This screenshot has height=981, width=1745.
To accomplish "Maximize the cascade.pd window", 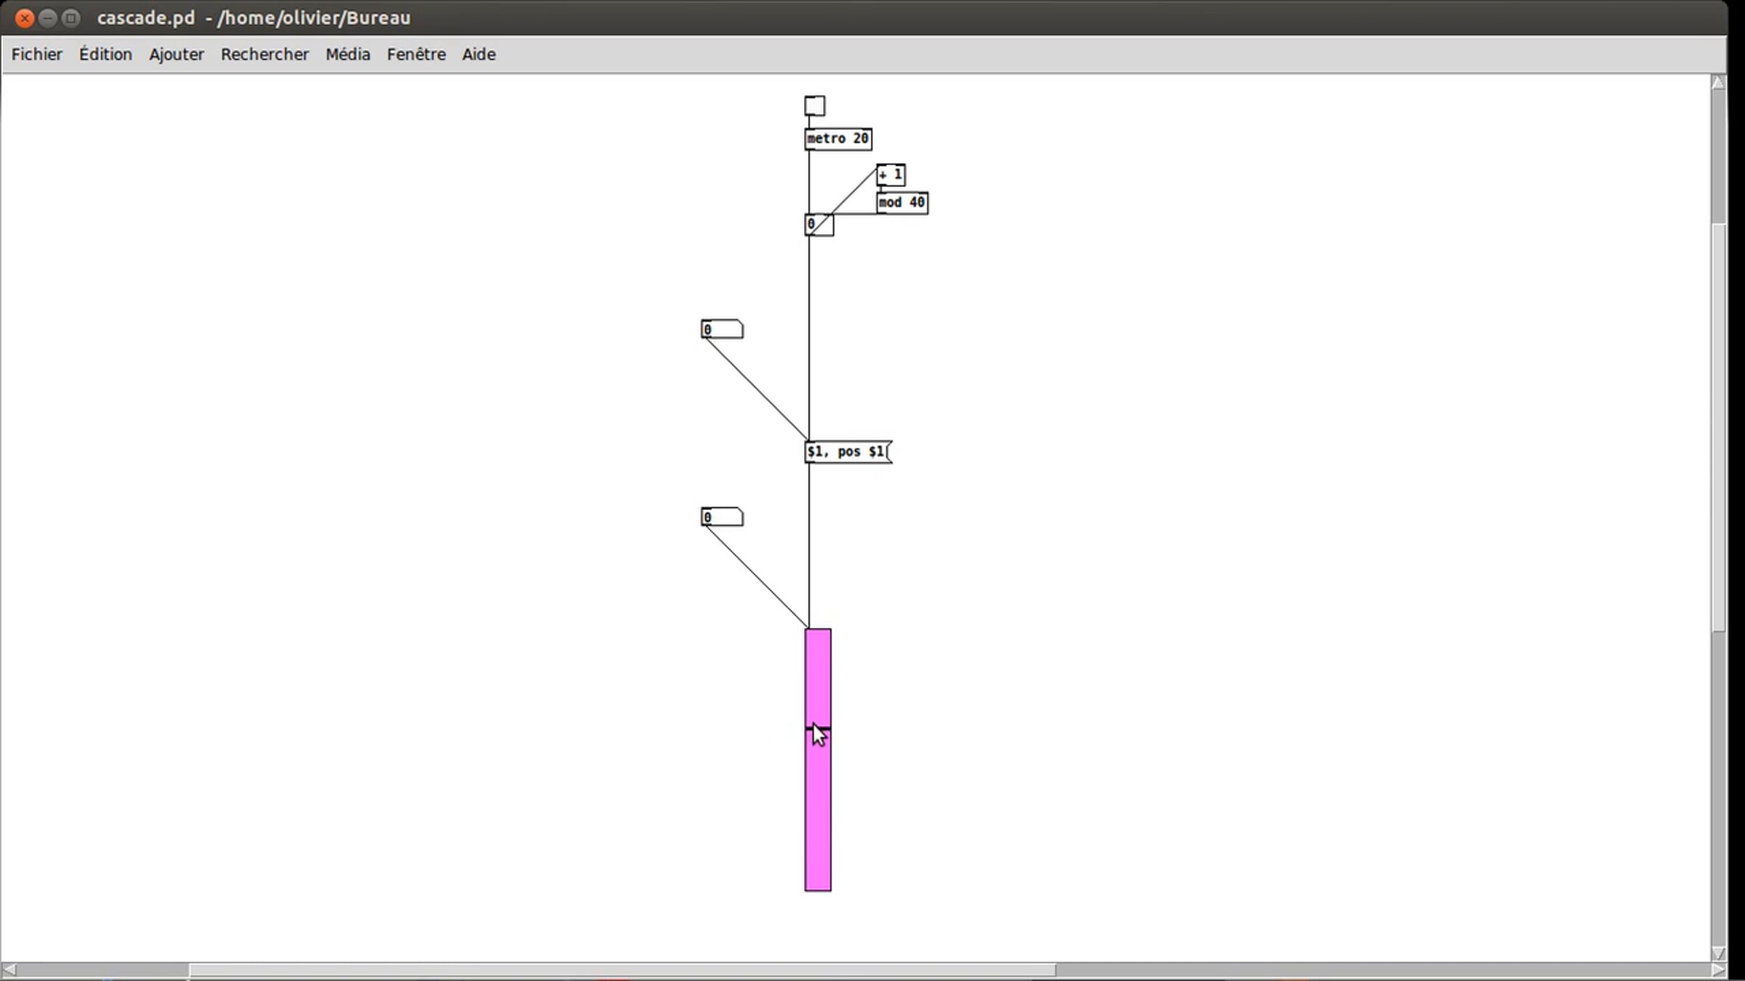I will [71, 18].
